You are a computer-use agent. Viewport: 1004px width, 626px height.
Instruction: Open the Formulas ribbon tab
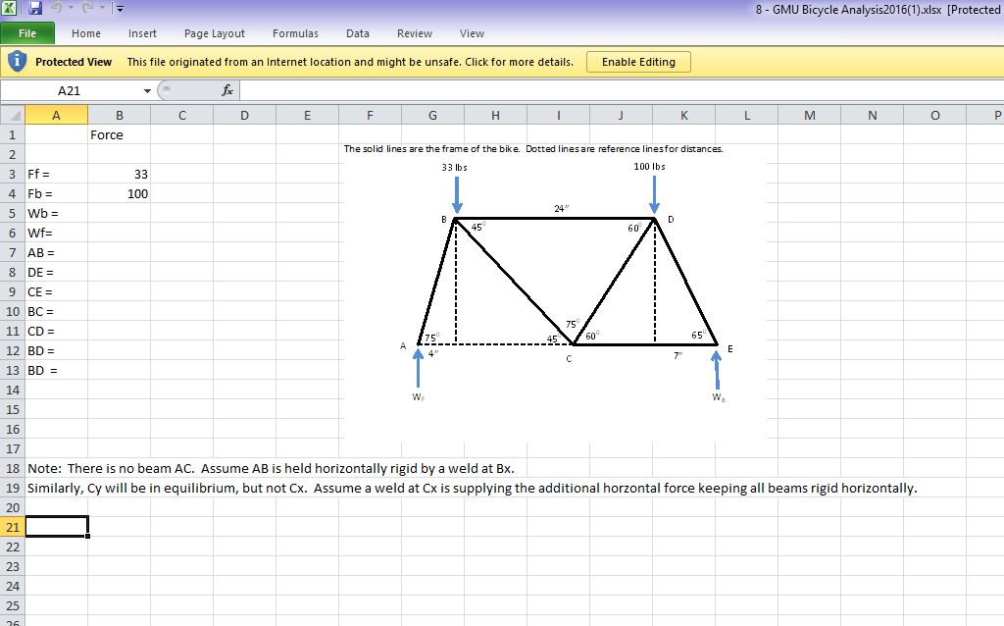click(295, 33)
